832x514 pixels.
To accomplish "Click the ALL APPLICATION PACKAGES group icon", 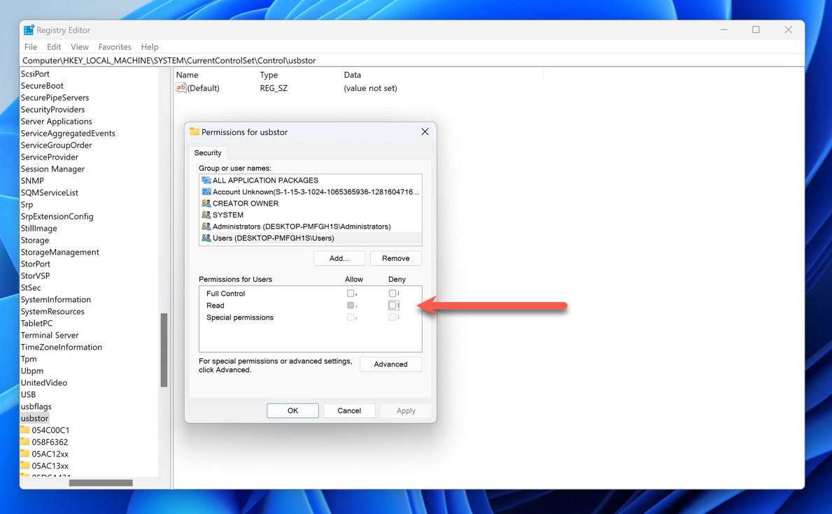I will pyautogui.click(x=206, y=180).
